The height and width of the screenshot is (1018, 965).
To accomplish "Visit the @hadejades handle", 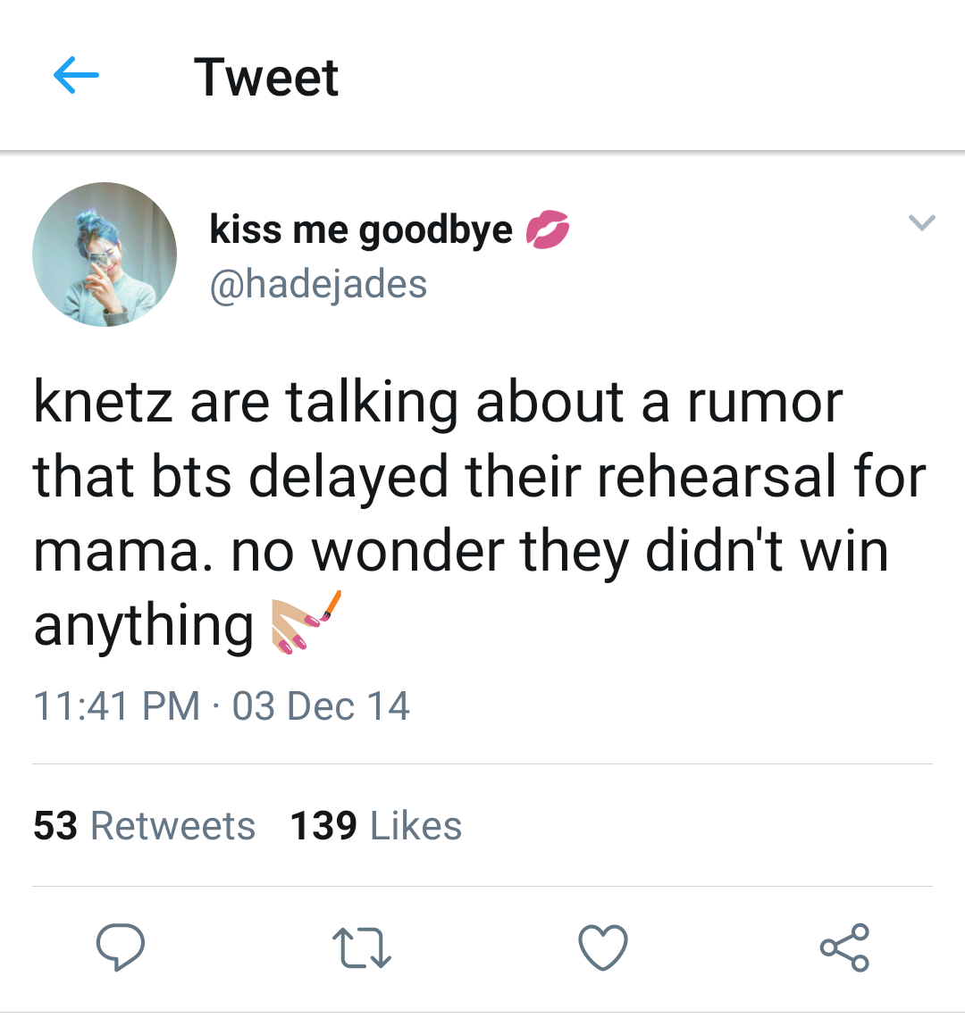I will pyautogui.click(x=318, y=284).
